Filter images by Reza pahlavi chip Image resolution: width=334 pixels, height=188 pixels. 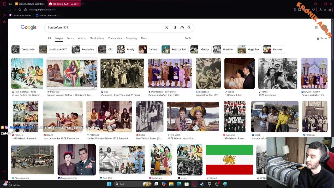tap(175, 49)
